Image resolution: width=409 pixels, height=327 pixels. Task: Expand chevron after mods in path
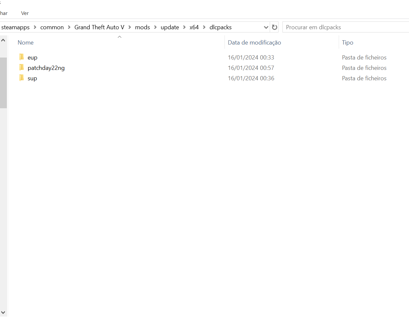155,27
